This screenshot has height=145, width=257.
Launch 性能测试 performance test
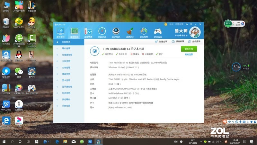click(102, 33)
